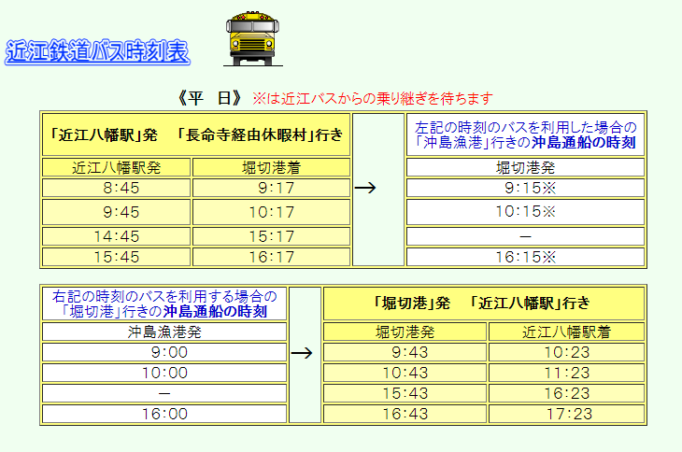Select the 10:43 bus departure cell
Image resolution: width=682 pixels, height=452 pixels.
405,373
